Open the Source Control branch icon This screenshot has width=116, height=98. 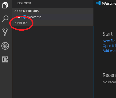pyautogui.click(x=5, y=32)
